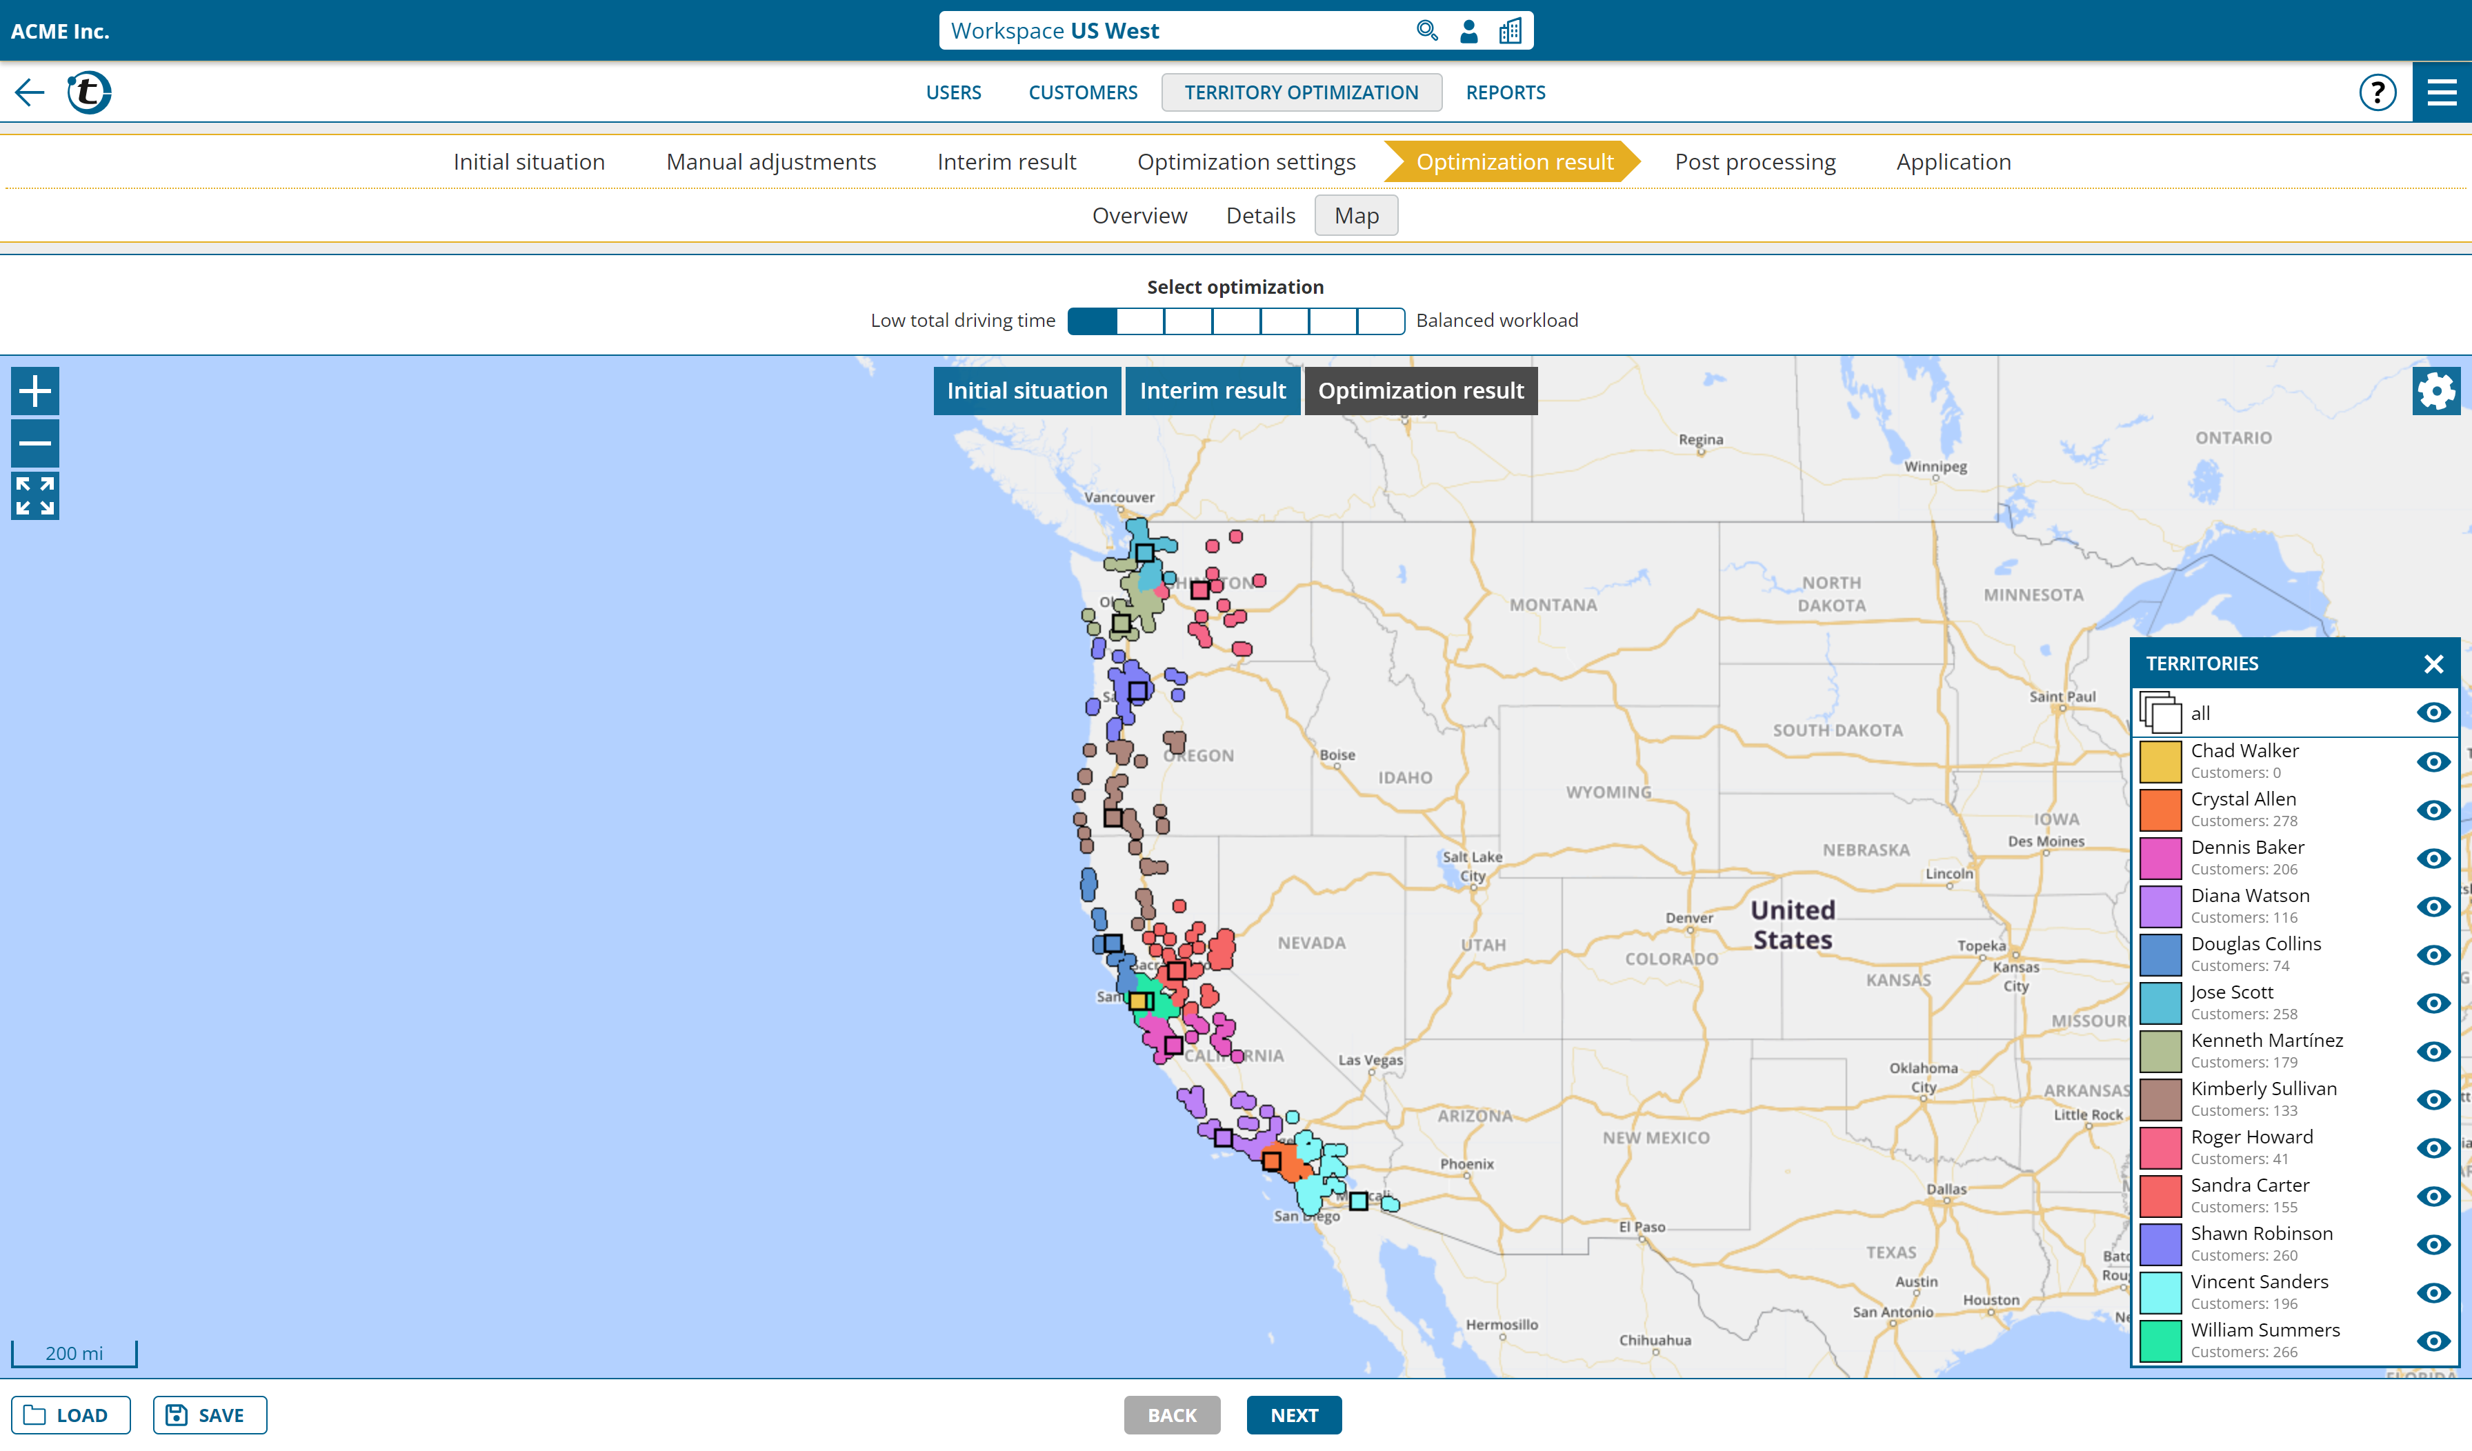The width and height of the screenshot is (2472, 1451).
Task: Go to Post processing step
Action: (1755, 162)
